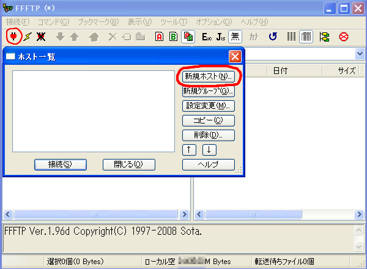Screen dimensions: 367x269
Task: Open the オプション(O) menu
Action: tap(213, 22)
